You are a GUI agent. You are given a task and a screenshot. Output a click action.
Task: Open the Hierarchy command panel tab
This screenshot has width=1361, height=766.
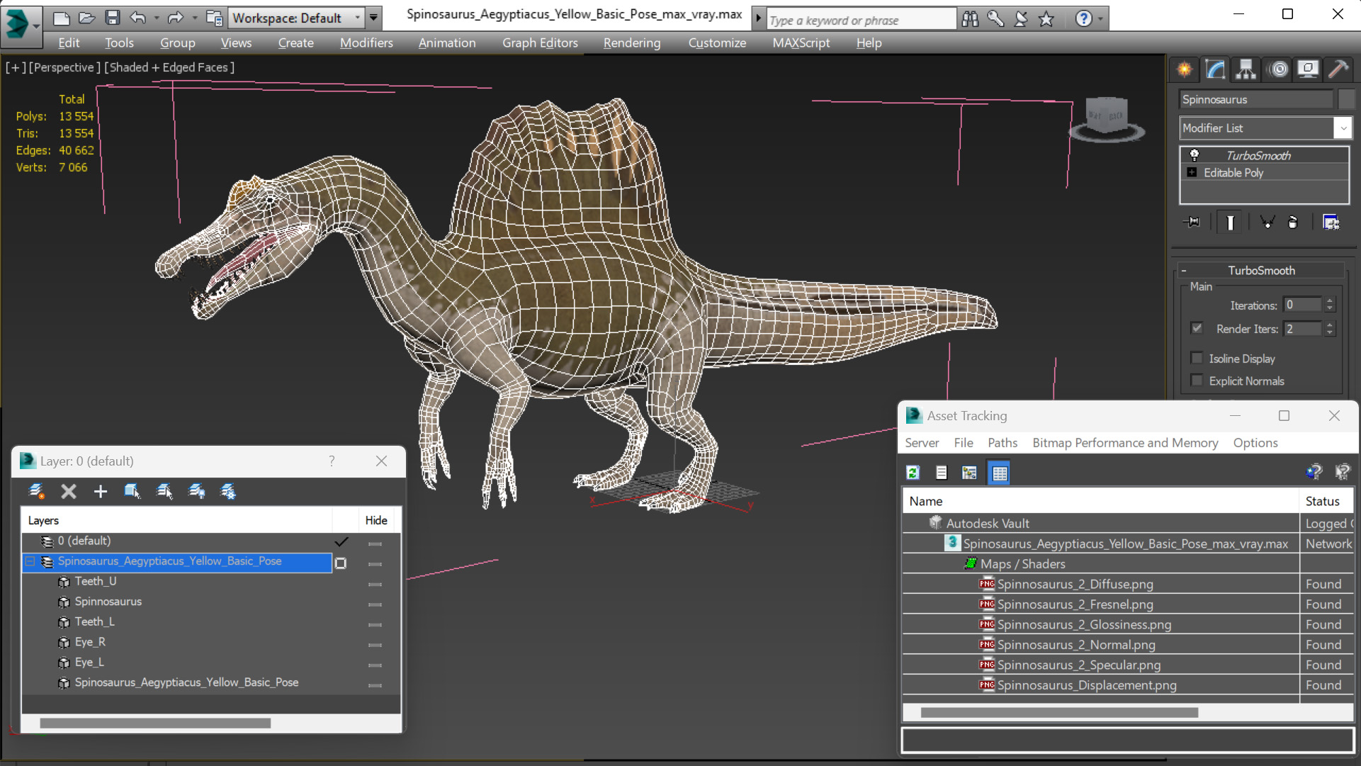[1246, 69]
